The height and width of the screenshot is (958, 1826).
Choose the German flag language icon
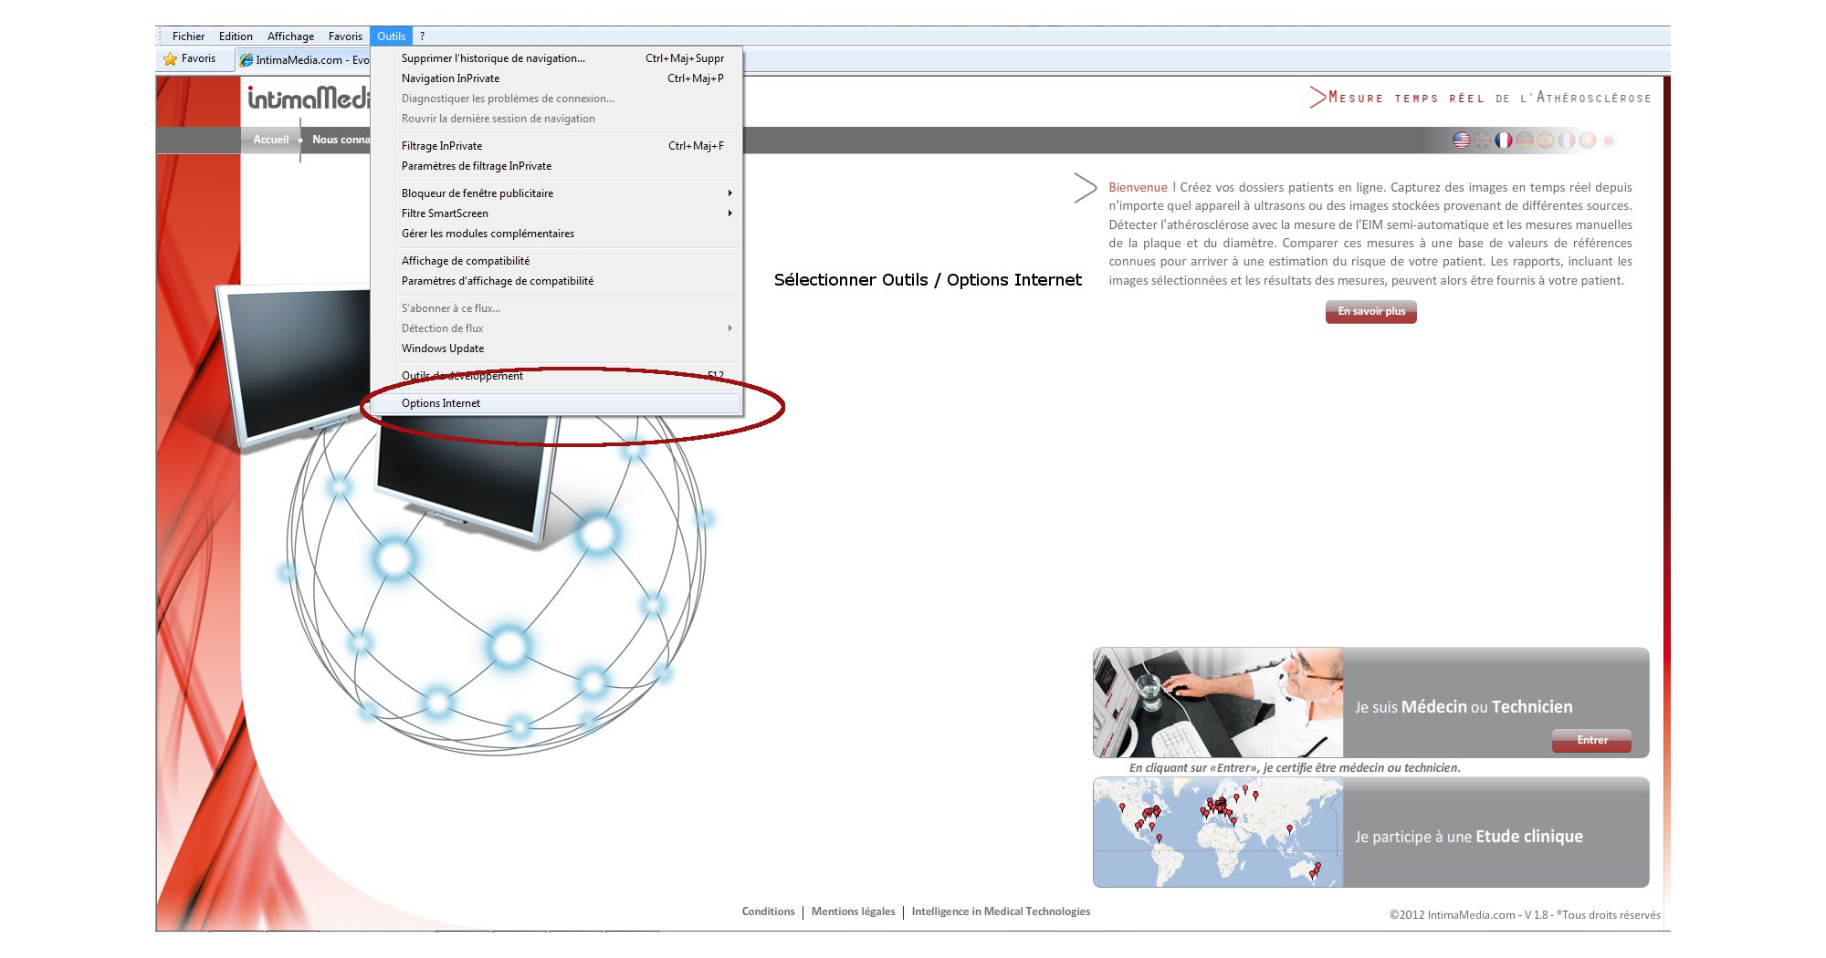[x=1524, y=141]
